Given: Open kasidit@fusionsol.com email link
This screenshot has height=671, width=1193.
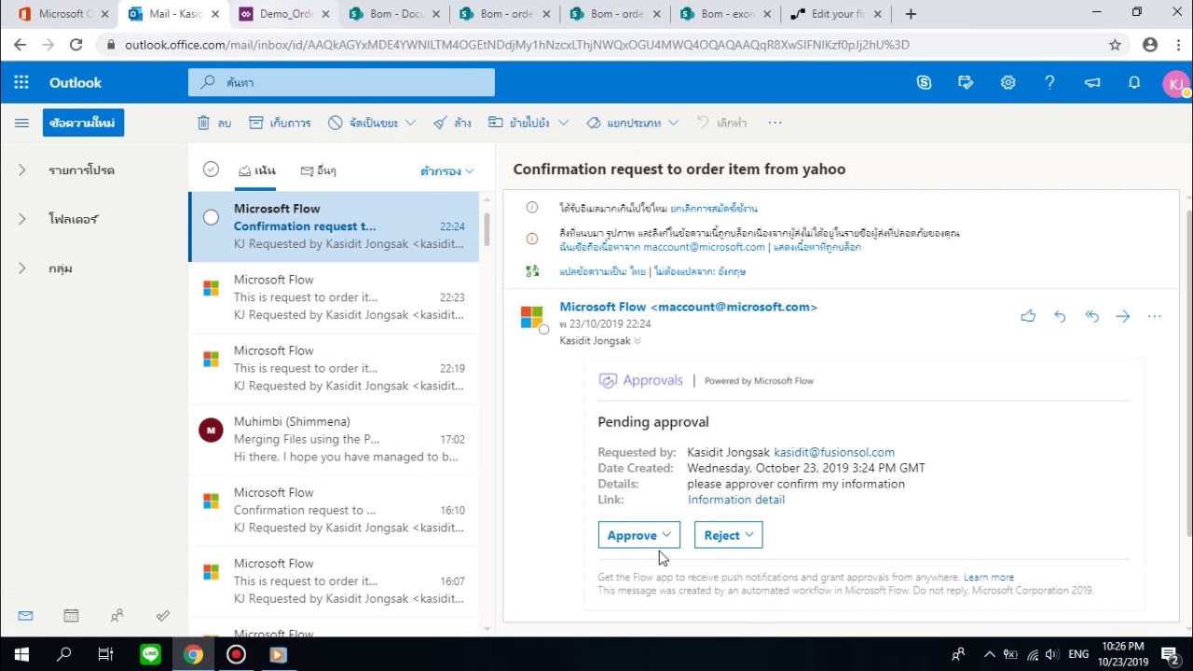Looking at the screenshot, I should [x=834, y=452].
